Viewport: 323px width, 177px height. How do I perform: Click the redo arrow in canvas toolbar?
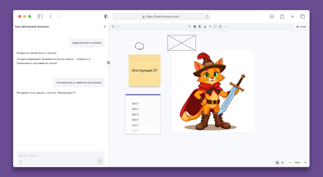coord(118,26)
